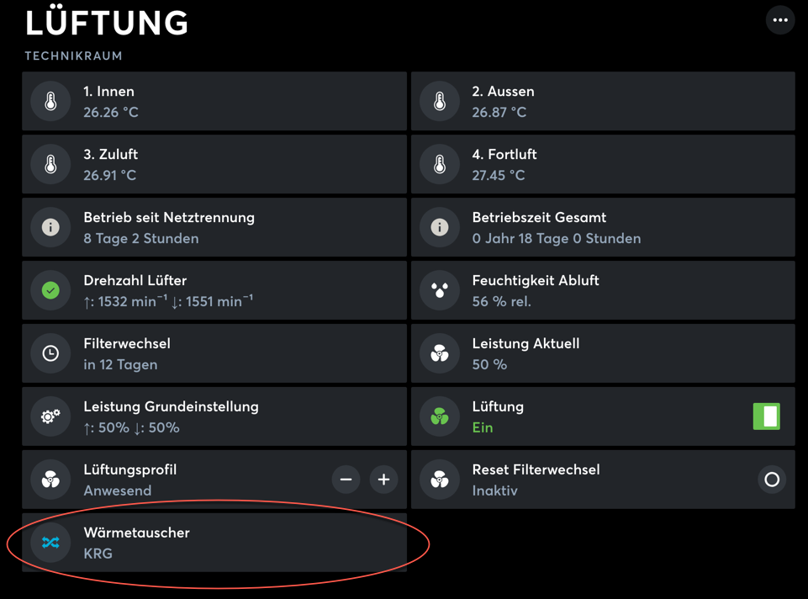808x599 pixels.
Task: Click the green checkmark icon for Drehzahl Lüfter
Action: pos(50,291)
